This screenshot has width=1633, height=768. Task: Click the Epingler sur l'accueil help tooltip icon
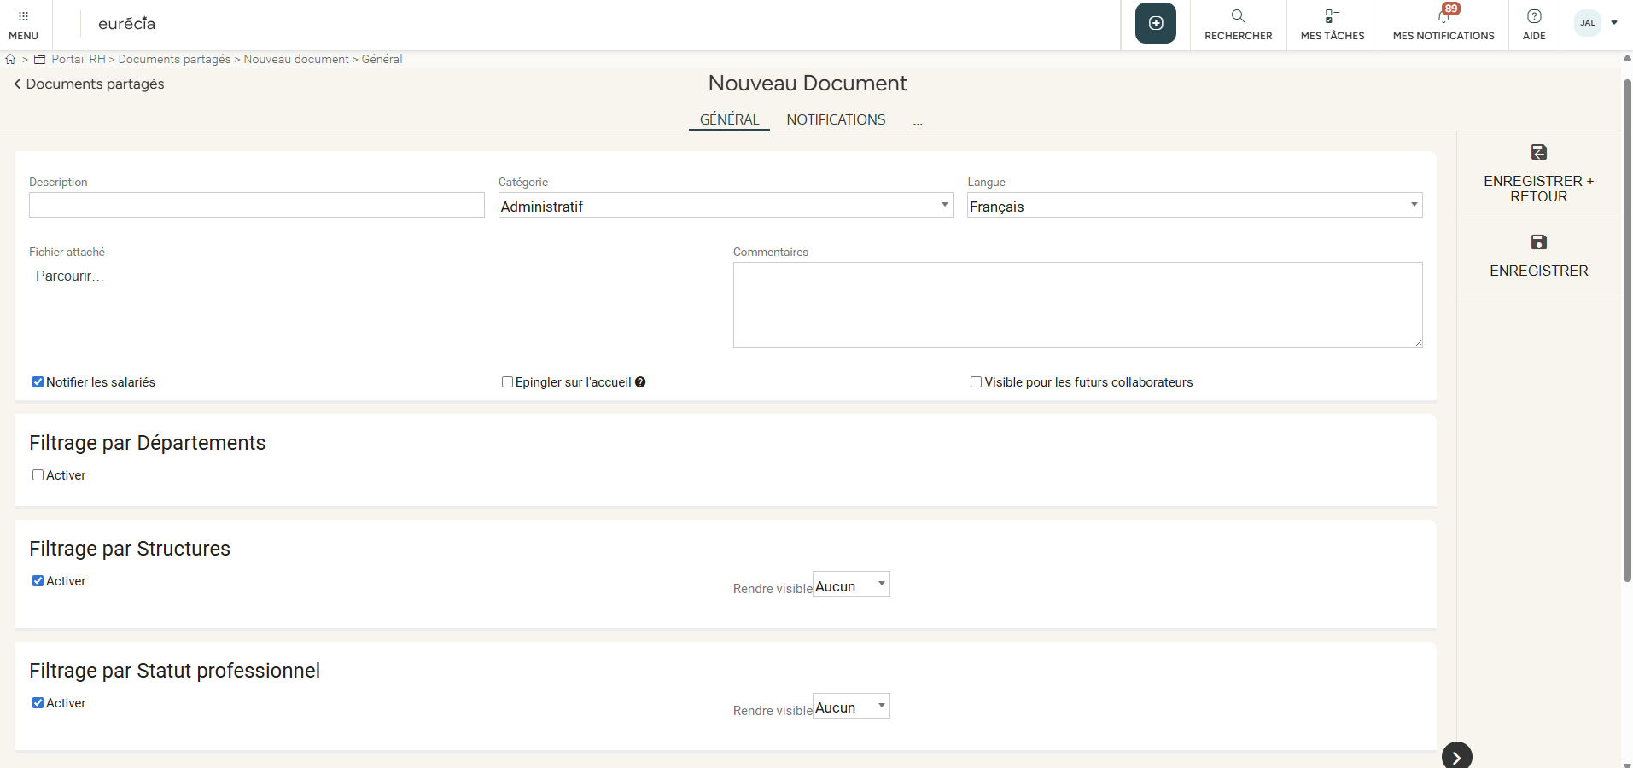(x=640, y=382)
